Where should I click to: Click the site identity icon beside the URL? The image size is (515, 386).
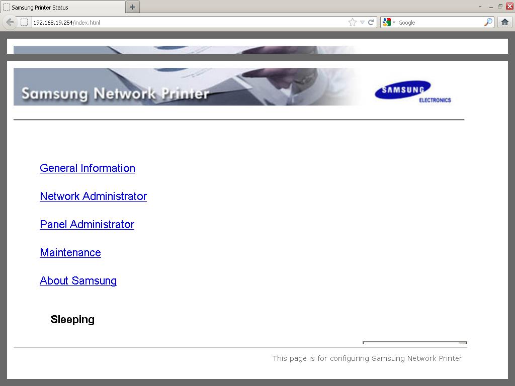click(24, 22)
